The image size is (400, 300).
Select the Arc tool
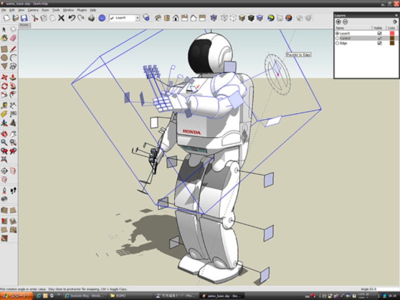(x=13, y=57)
